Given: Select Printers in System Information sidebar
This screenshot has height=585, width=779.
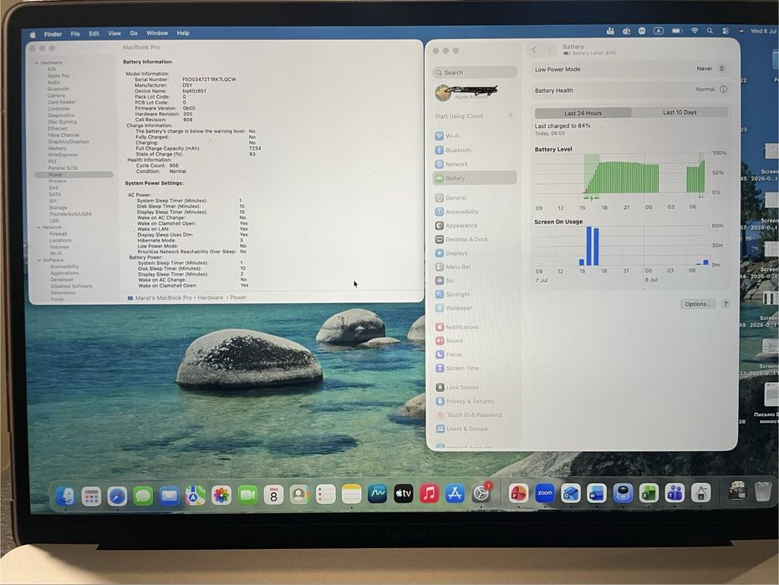Looking at the screenshot, I should pyautogui.click(x=58, y=181).
